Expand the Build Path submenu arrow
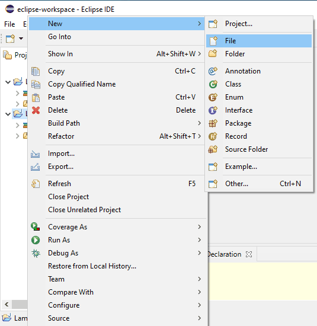Viewport: 317px width, 326px height. 199,123
